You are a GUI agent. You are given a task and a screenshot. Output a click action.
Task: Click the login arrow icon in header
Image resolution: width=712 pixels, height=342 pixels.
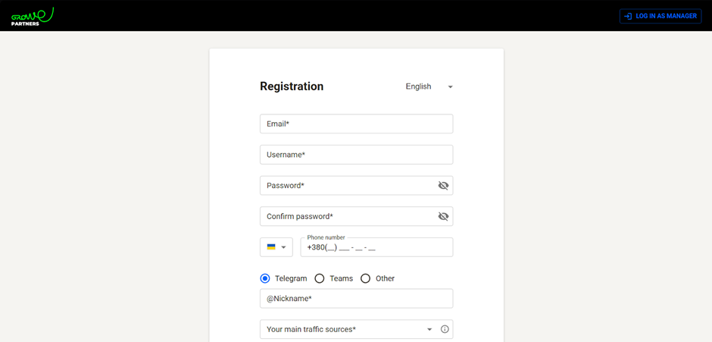pos(628,16)
